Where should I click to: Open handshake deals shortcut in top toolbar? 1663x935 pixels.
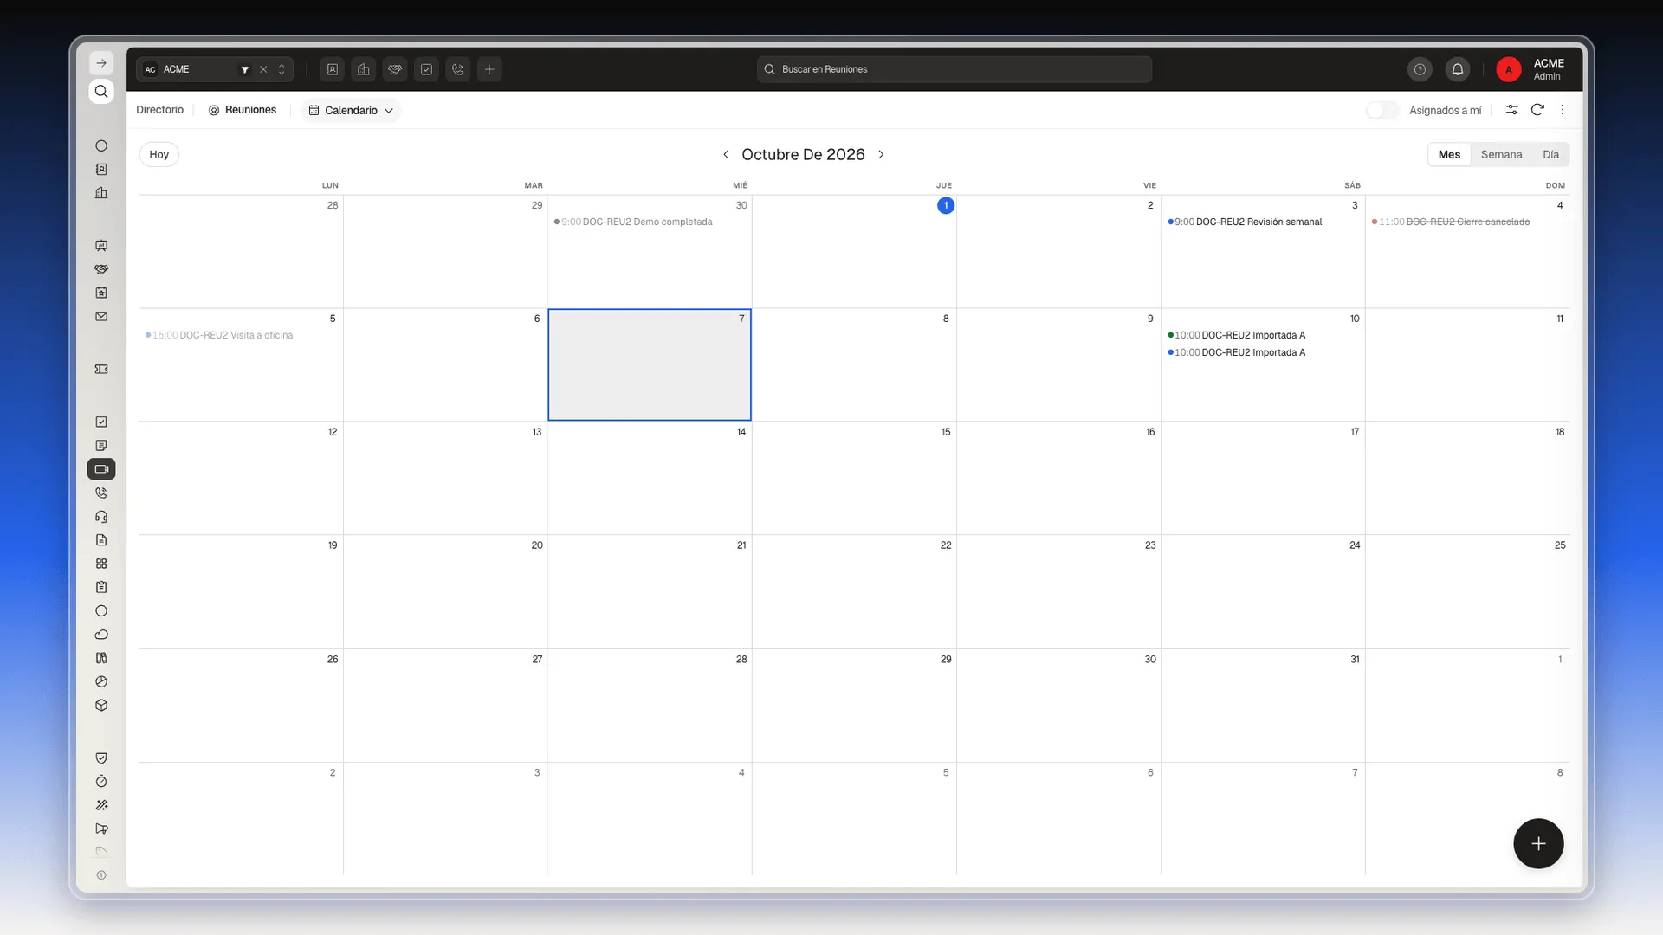(395, 69)
